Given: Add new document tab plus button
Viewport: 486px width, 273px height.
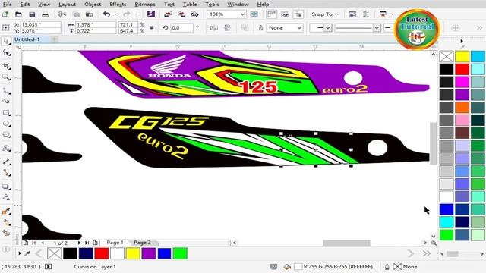Looking at the screenshot, I should pyautogui.click(x=54, y=39).
